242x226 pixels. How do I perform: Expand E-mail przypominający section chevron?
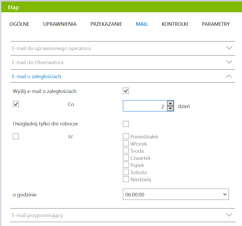click(x=229, y=215)
